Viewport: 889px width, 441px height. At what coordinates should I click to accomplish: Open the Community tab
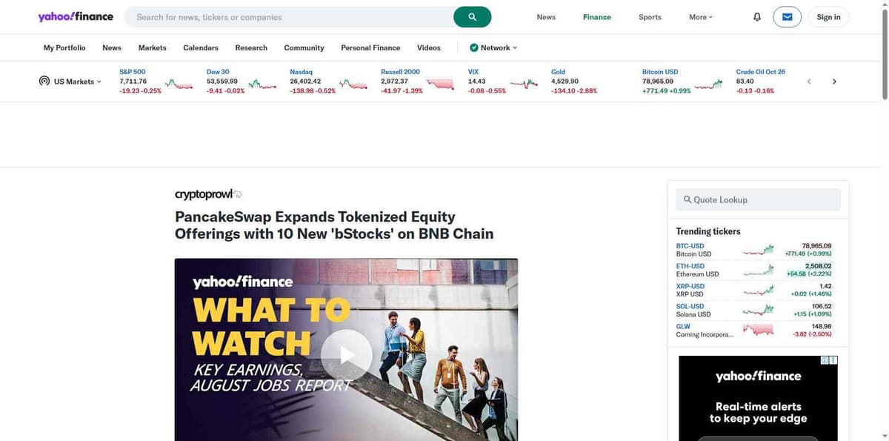tap(304, 47)
